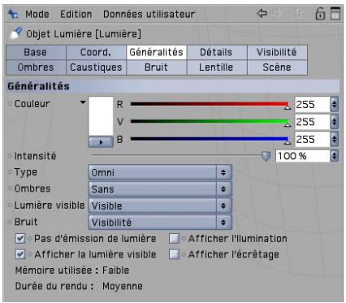Click the Intensité animation dot
346x303 pixels.
tap(10, 156)
